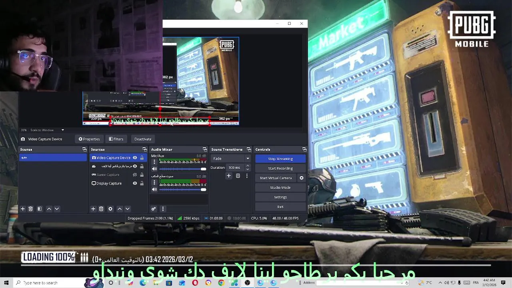
Task: Move source down arrow in Sources panel
Action: [128, 209]
